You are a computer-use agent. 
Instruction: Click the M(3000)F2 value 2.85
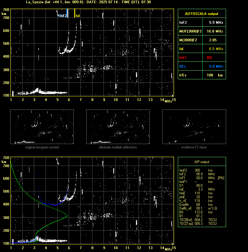point(213,40)
